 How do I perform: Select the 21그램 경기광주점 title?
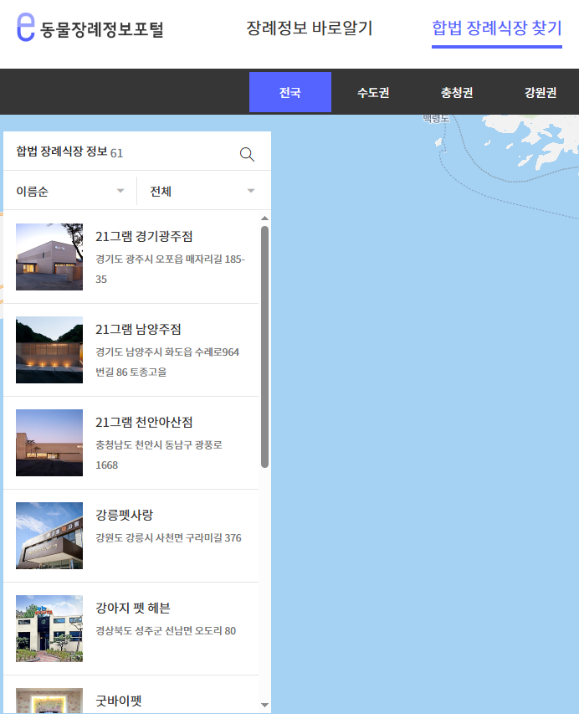[x=144, y=236]
